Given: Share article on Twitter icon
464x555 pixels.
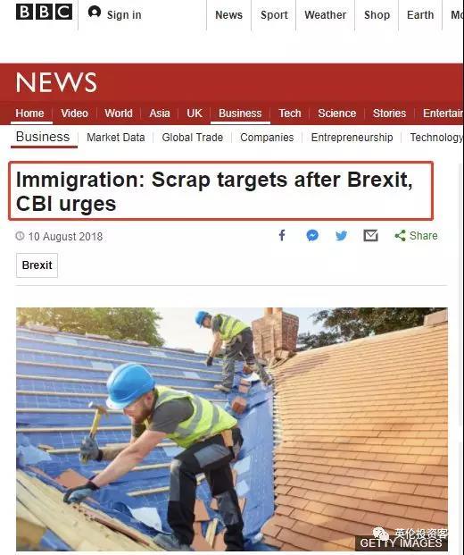Looking at the screenshot, I should 342,236.
